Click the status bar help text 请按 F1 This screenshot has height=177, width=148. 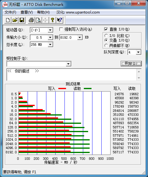30,172
